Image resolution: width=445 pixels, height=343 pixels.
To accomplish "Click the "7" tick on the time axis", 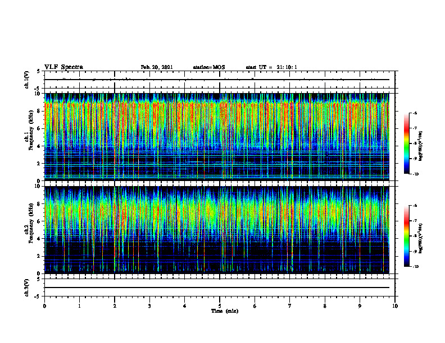I will 290,306.
